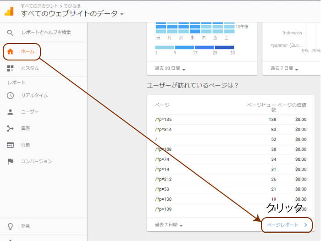Click the カスタム dashboard grid icon
Image resolution: width=321 pixels, height=241 pixels.
pos(10,68)
